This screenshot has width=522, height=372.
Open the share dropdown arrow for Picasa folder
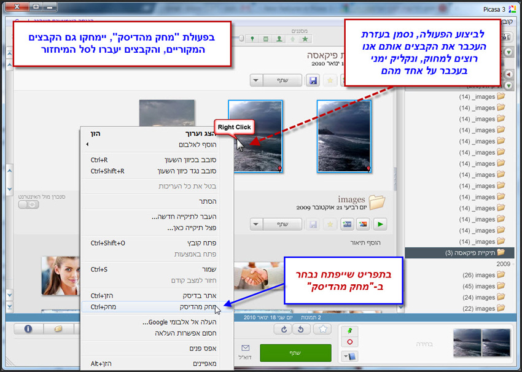pos(256,80)
